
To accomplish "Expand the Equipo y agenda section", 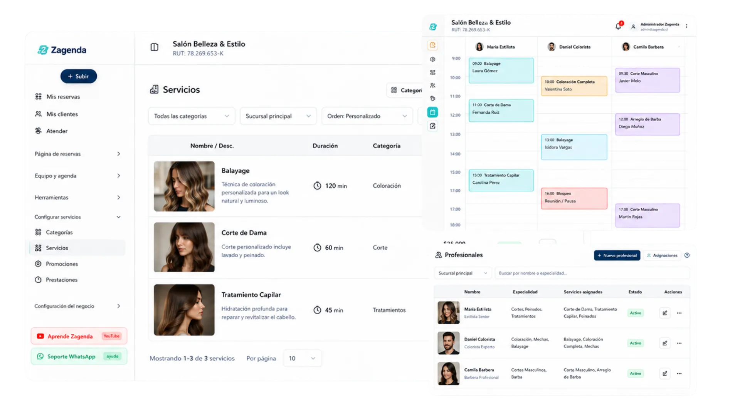I will (77, 176).
